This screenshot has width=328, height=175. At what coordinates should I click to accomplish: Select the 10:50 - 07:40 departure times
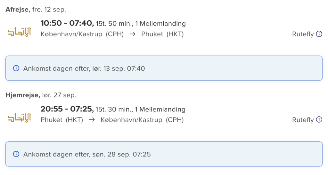(x=67, y=23)
